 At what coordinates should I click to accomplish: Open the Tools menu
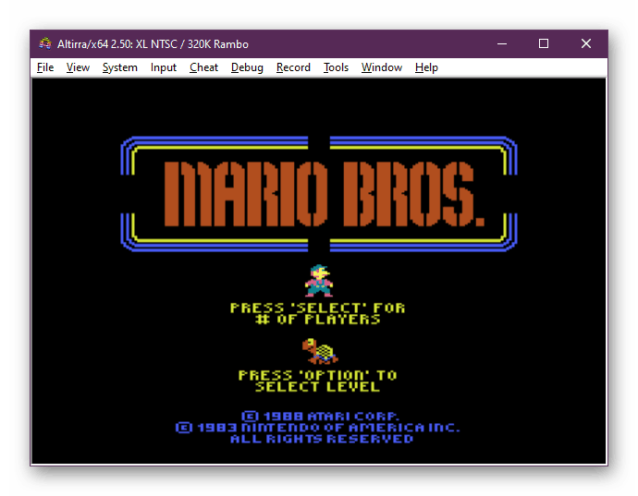(336, 67)
